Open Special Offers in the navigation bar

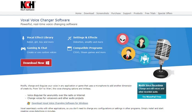[165, 13]
